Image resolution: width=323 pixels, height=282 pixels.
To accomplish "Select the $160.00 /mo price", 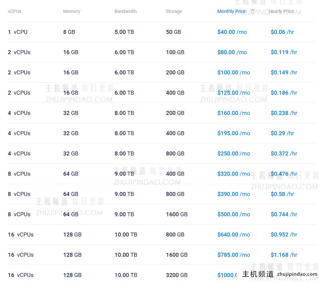I will (234, 113).
